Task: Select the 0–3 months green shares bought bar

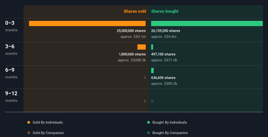Action: tap(207, 23)
